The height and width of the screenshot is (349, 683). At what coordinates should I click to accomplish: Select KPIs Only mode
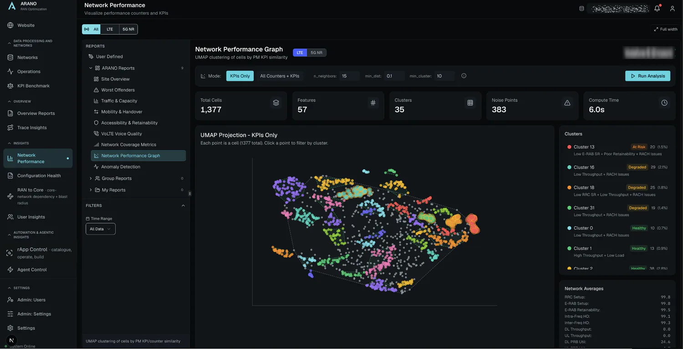tap(240, 76)
